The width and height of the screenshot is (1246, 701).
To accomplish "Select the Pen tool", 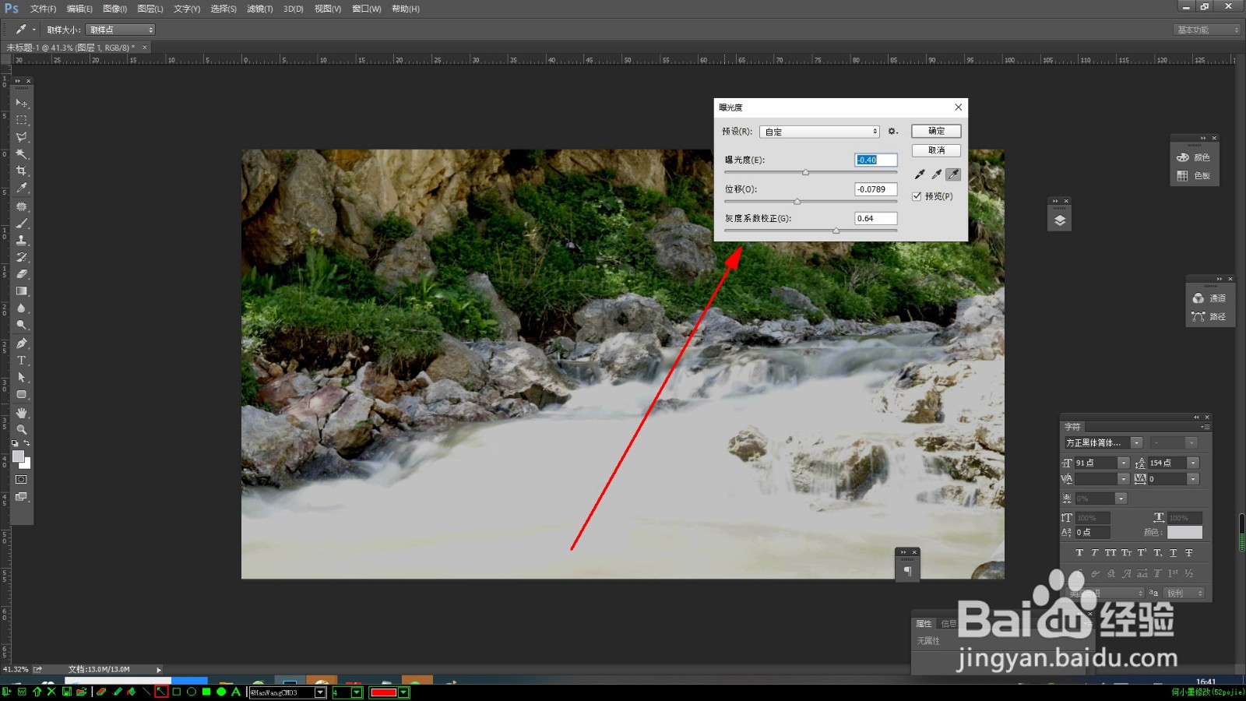I will (x=22, y=343).
